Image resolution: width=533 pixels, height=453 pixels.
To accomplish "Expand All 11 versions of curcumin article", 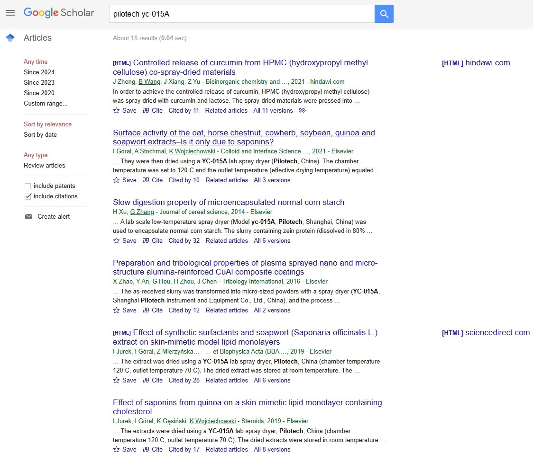I will 273,110.
